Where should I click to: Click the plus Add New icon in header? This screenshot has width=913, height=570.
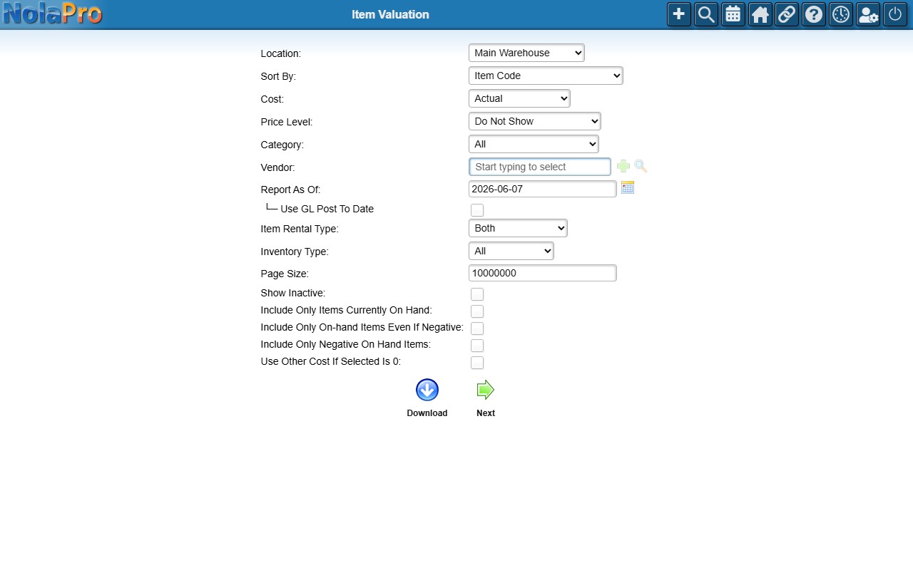point(679,14)
